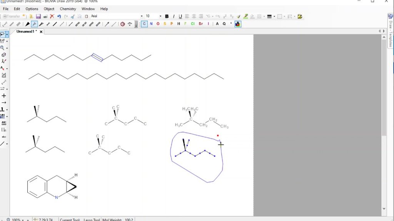Select the Br bromine atom button
The width and height of the screenshot is (394, 221).
pyautogui.click(x=201, y=24)
